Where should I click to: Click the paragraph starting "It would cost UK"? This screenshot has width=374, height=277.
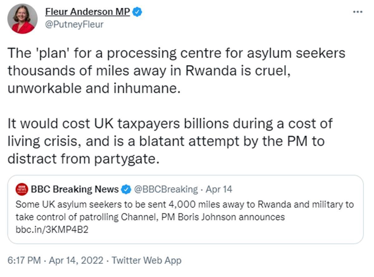point(170,123)
